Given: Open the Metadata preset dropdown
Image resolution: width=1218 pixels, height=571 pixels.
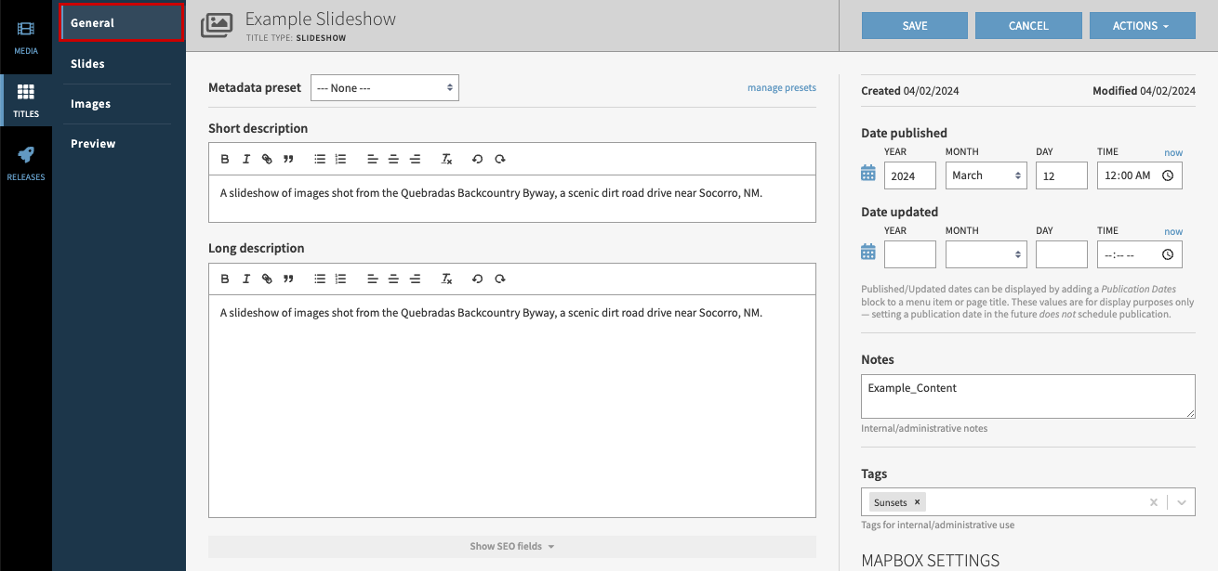Looking at the screenshot, I should click(x=384, y=87).
